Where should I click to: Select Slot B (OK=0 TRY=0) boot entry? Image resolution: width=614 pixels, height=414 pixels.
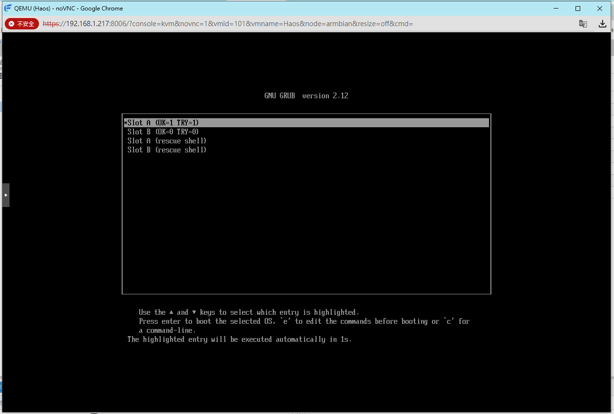[163, 132]
